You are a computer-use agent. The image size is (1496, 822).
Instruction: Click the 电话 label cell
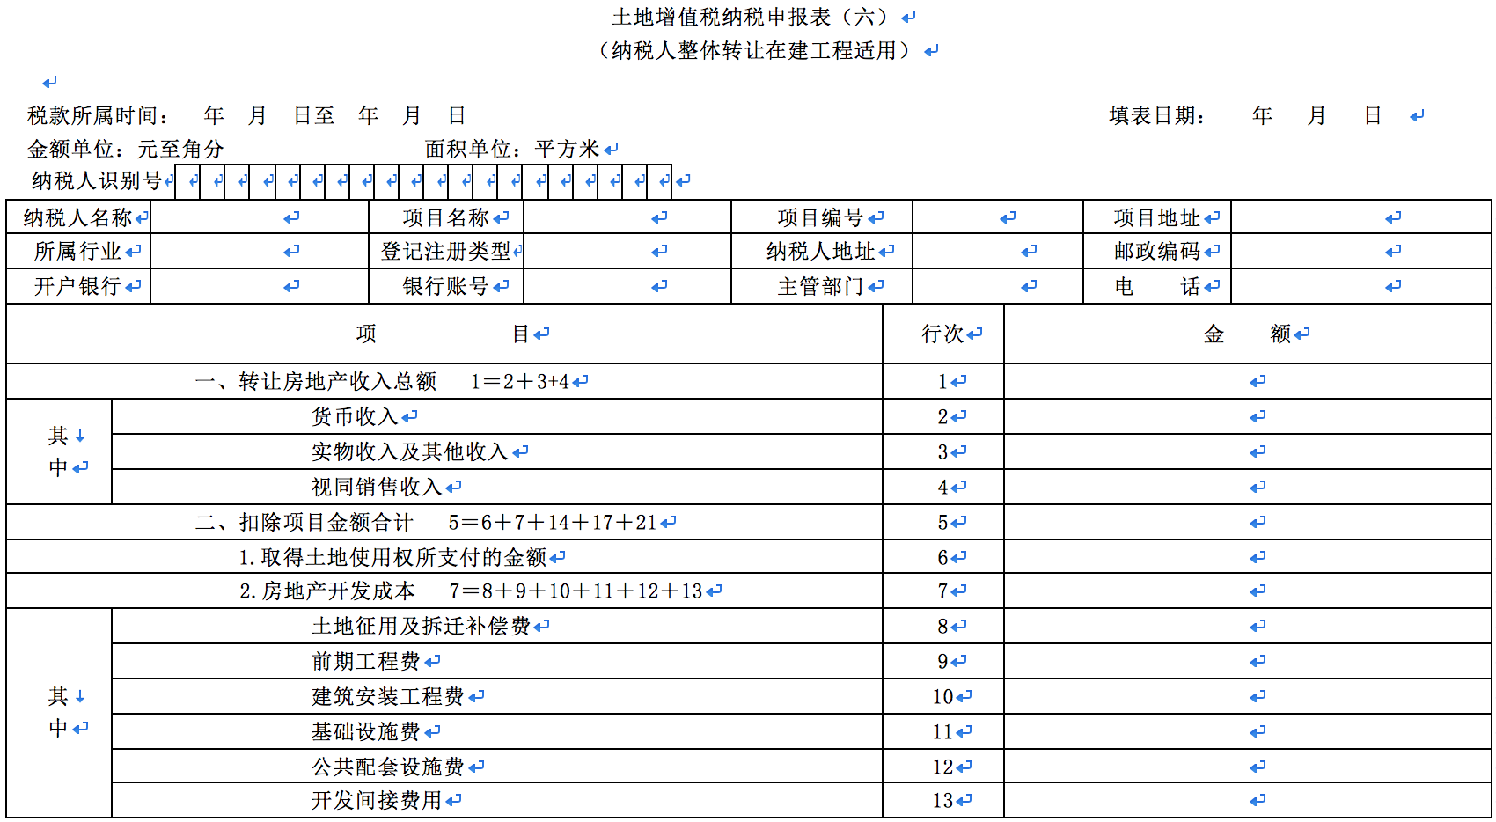[x=1157, y=286]
